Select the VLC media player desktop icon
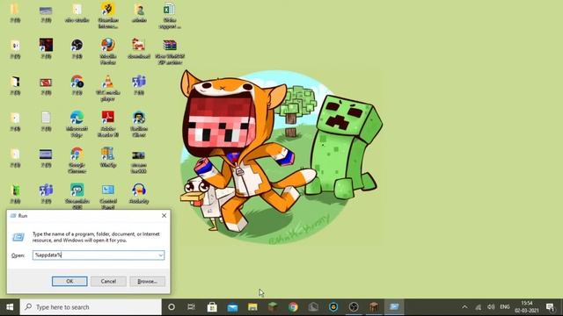The image size is (563, 316). click(107, 88)
